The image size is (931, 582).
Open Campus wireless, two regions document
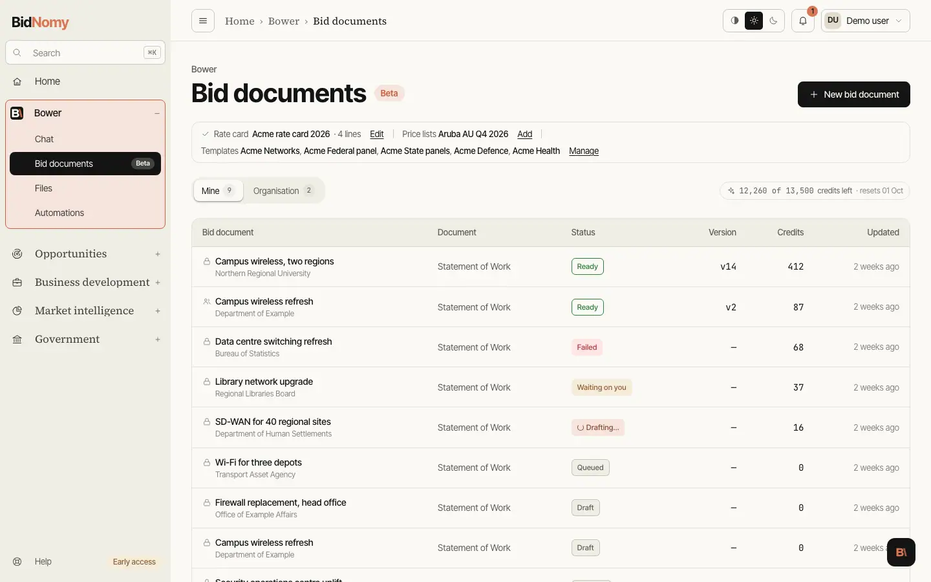pyautogui.click(x=274, y=261)
